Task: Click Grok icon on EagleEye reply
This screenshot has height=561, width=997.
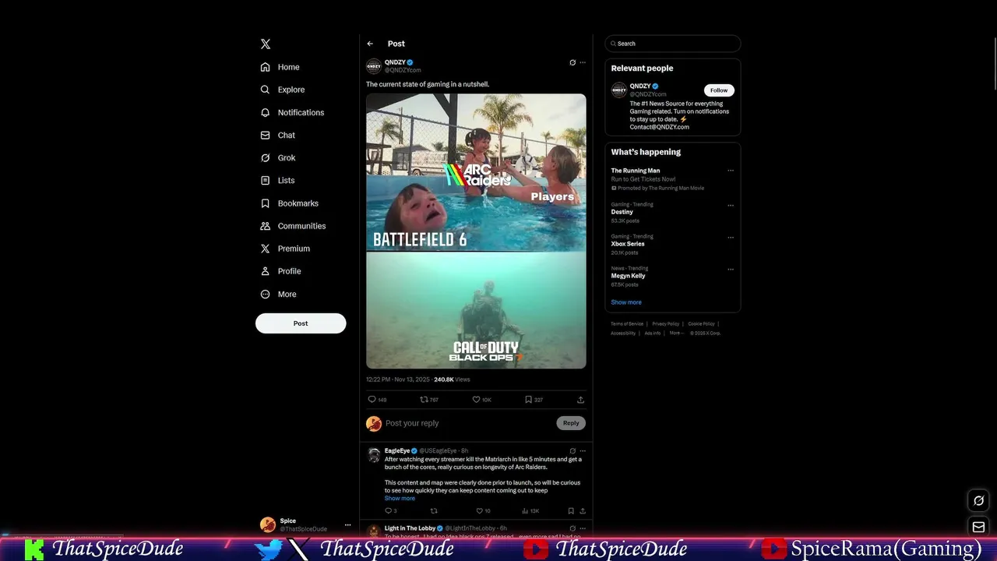Action: [572, 450]
